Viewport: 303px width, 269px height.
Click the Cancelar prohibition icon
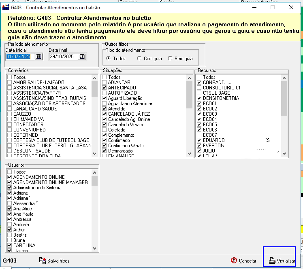234,261
